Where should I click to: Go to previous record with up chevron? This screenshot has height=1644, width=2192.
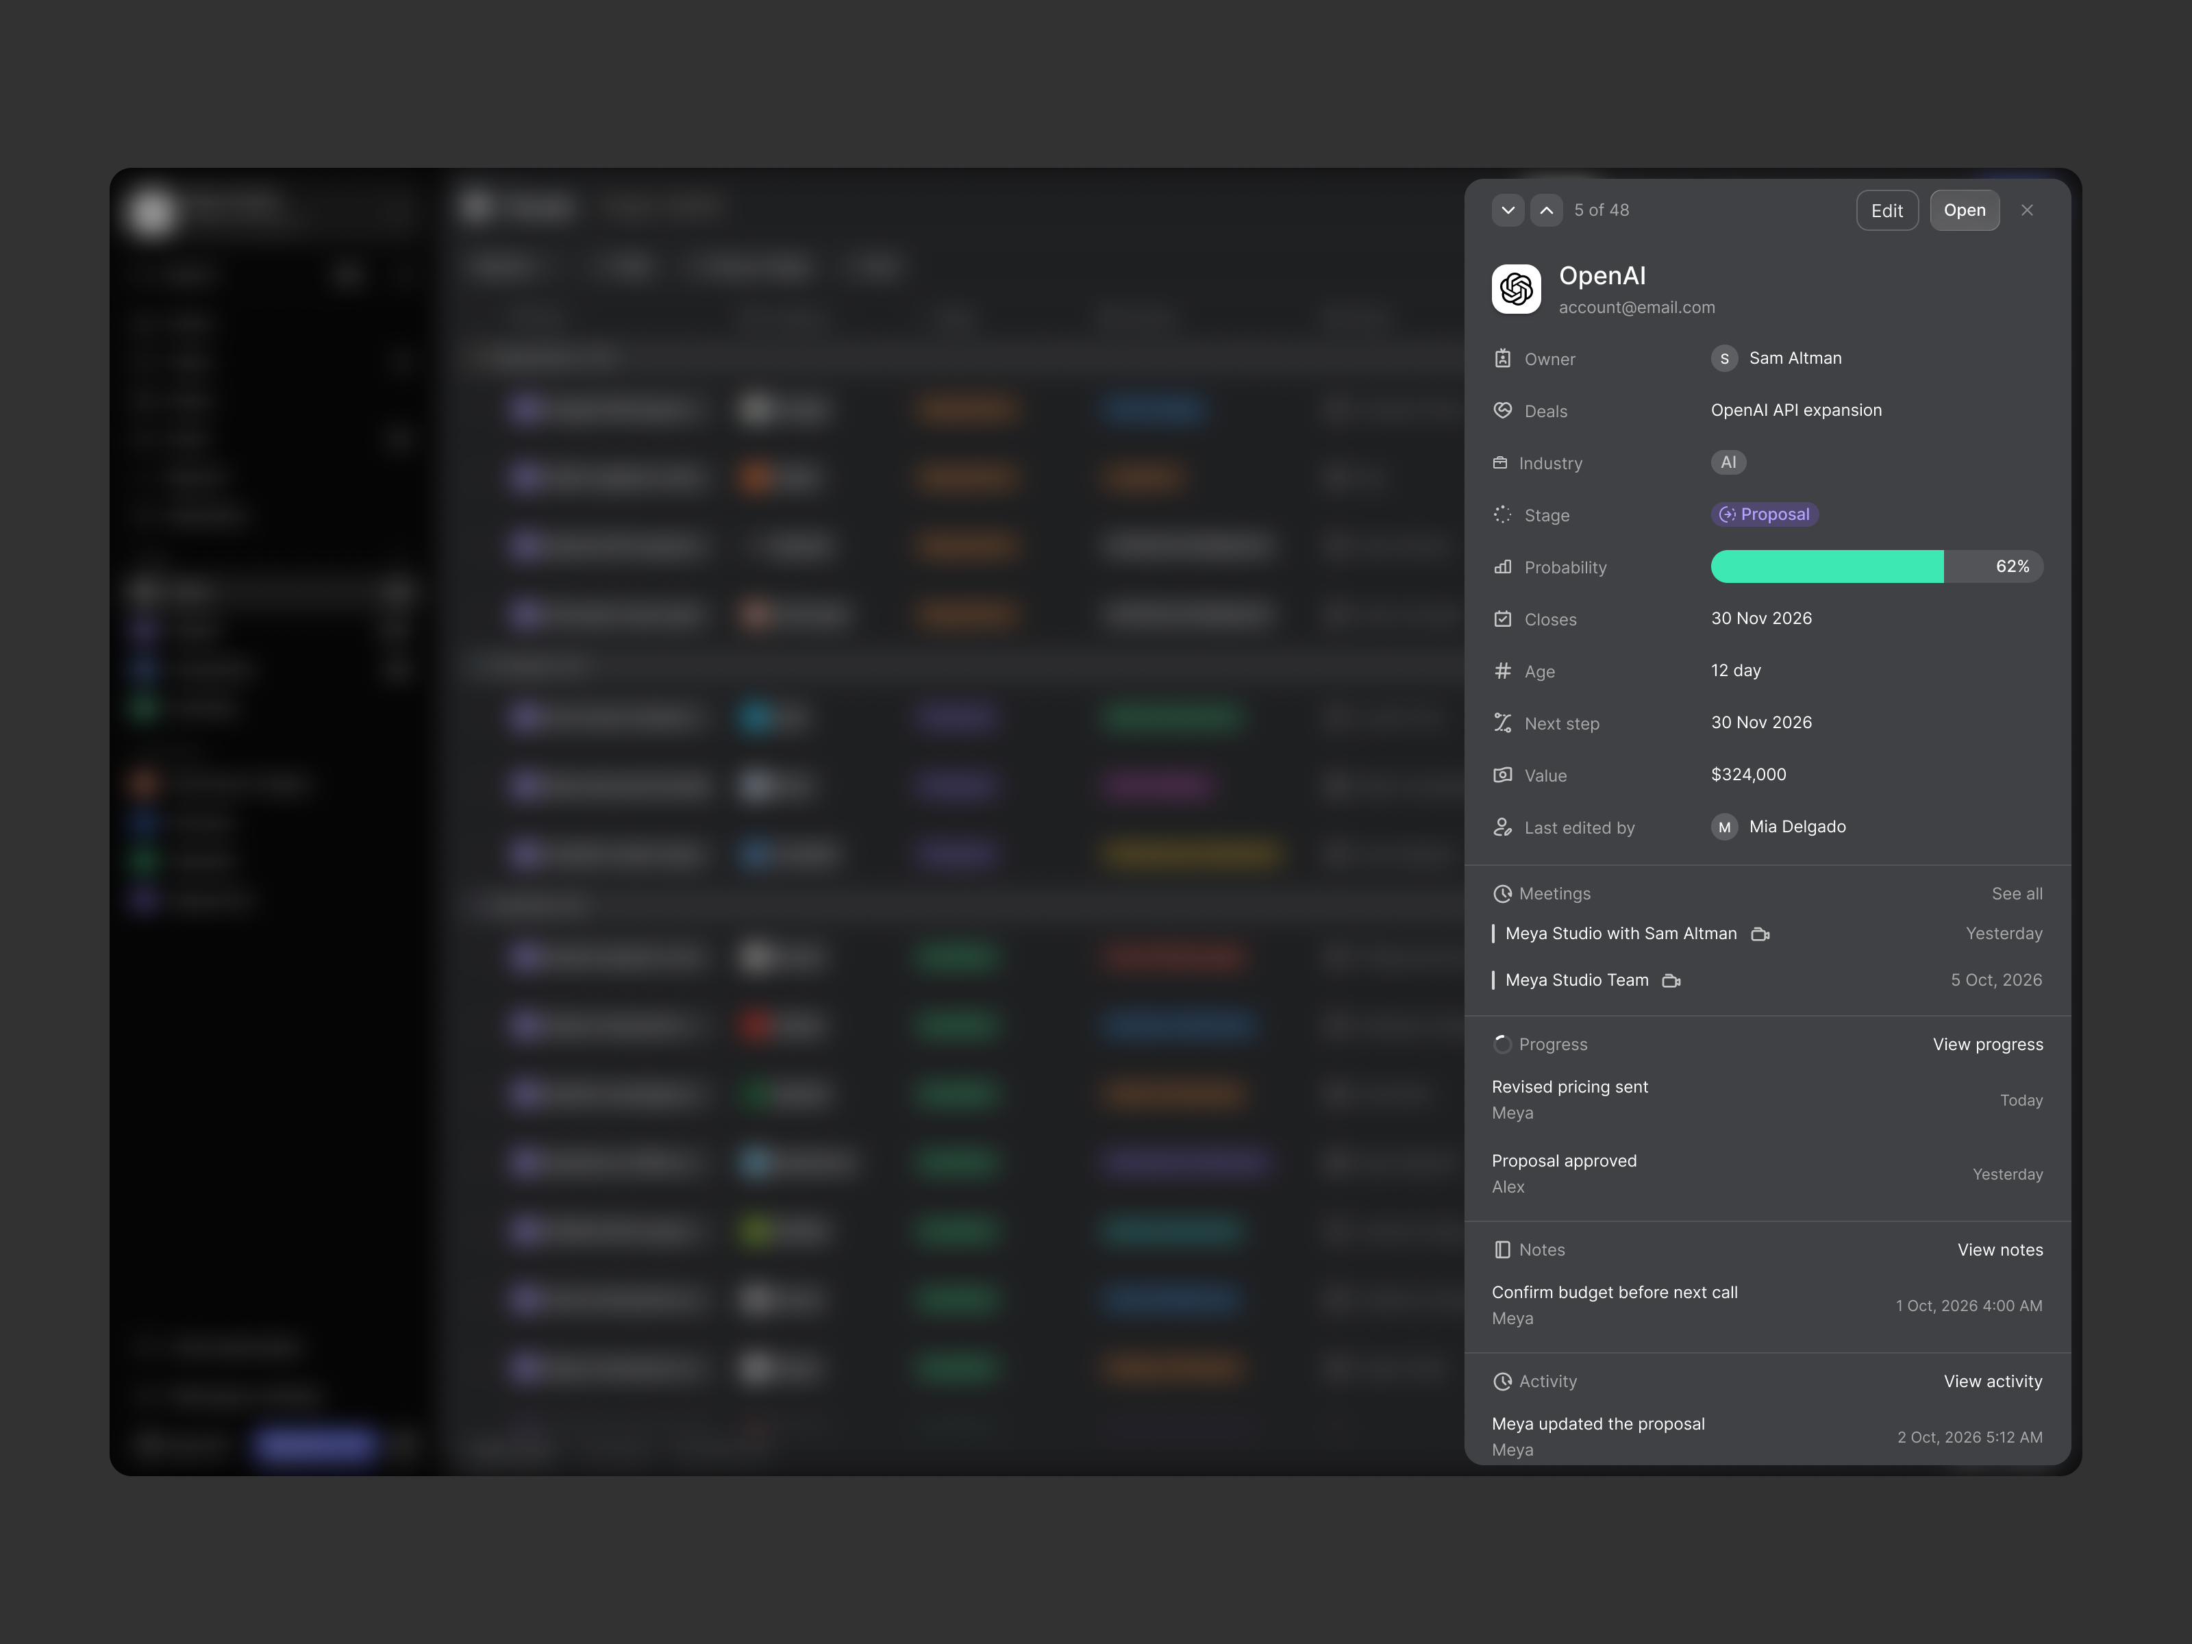pyautogui.click(x=1546, y=210)
